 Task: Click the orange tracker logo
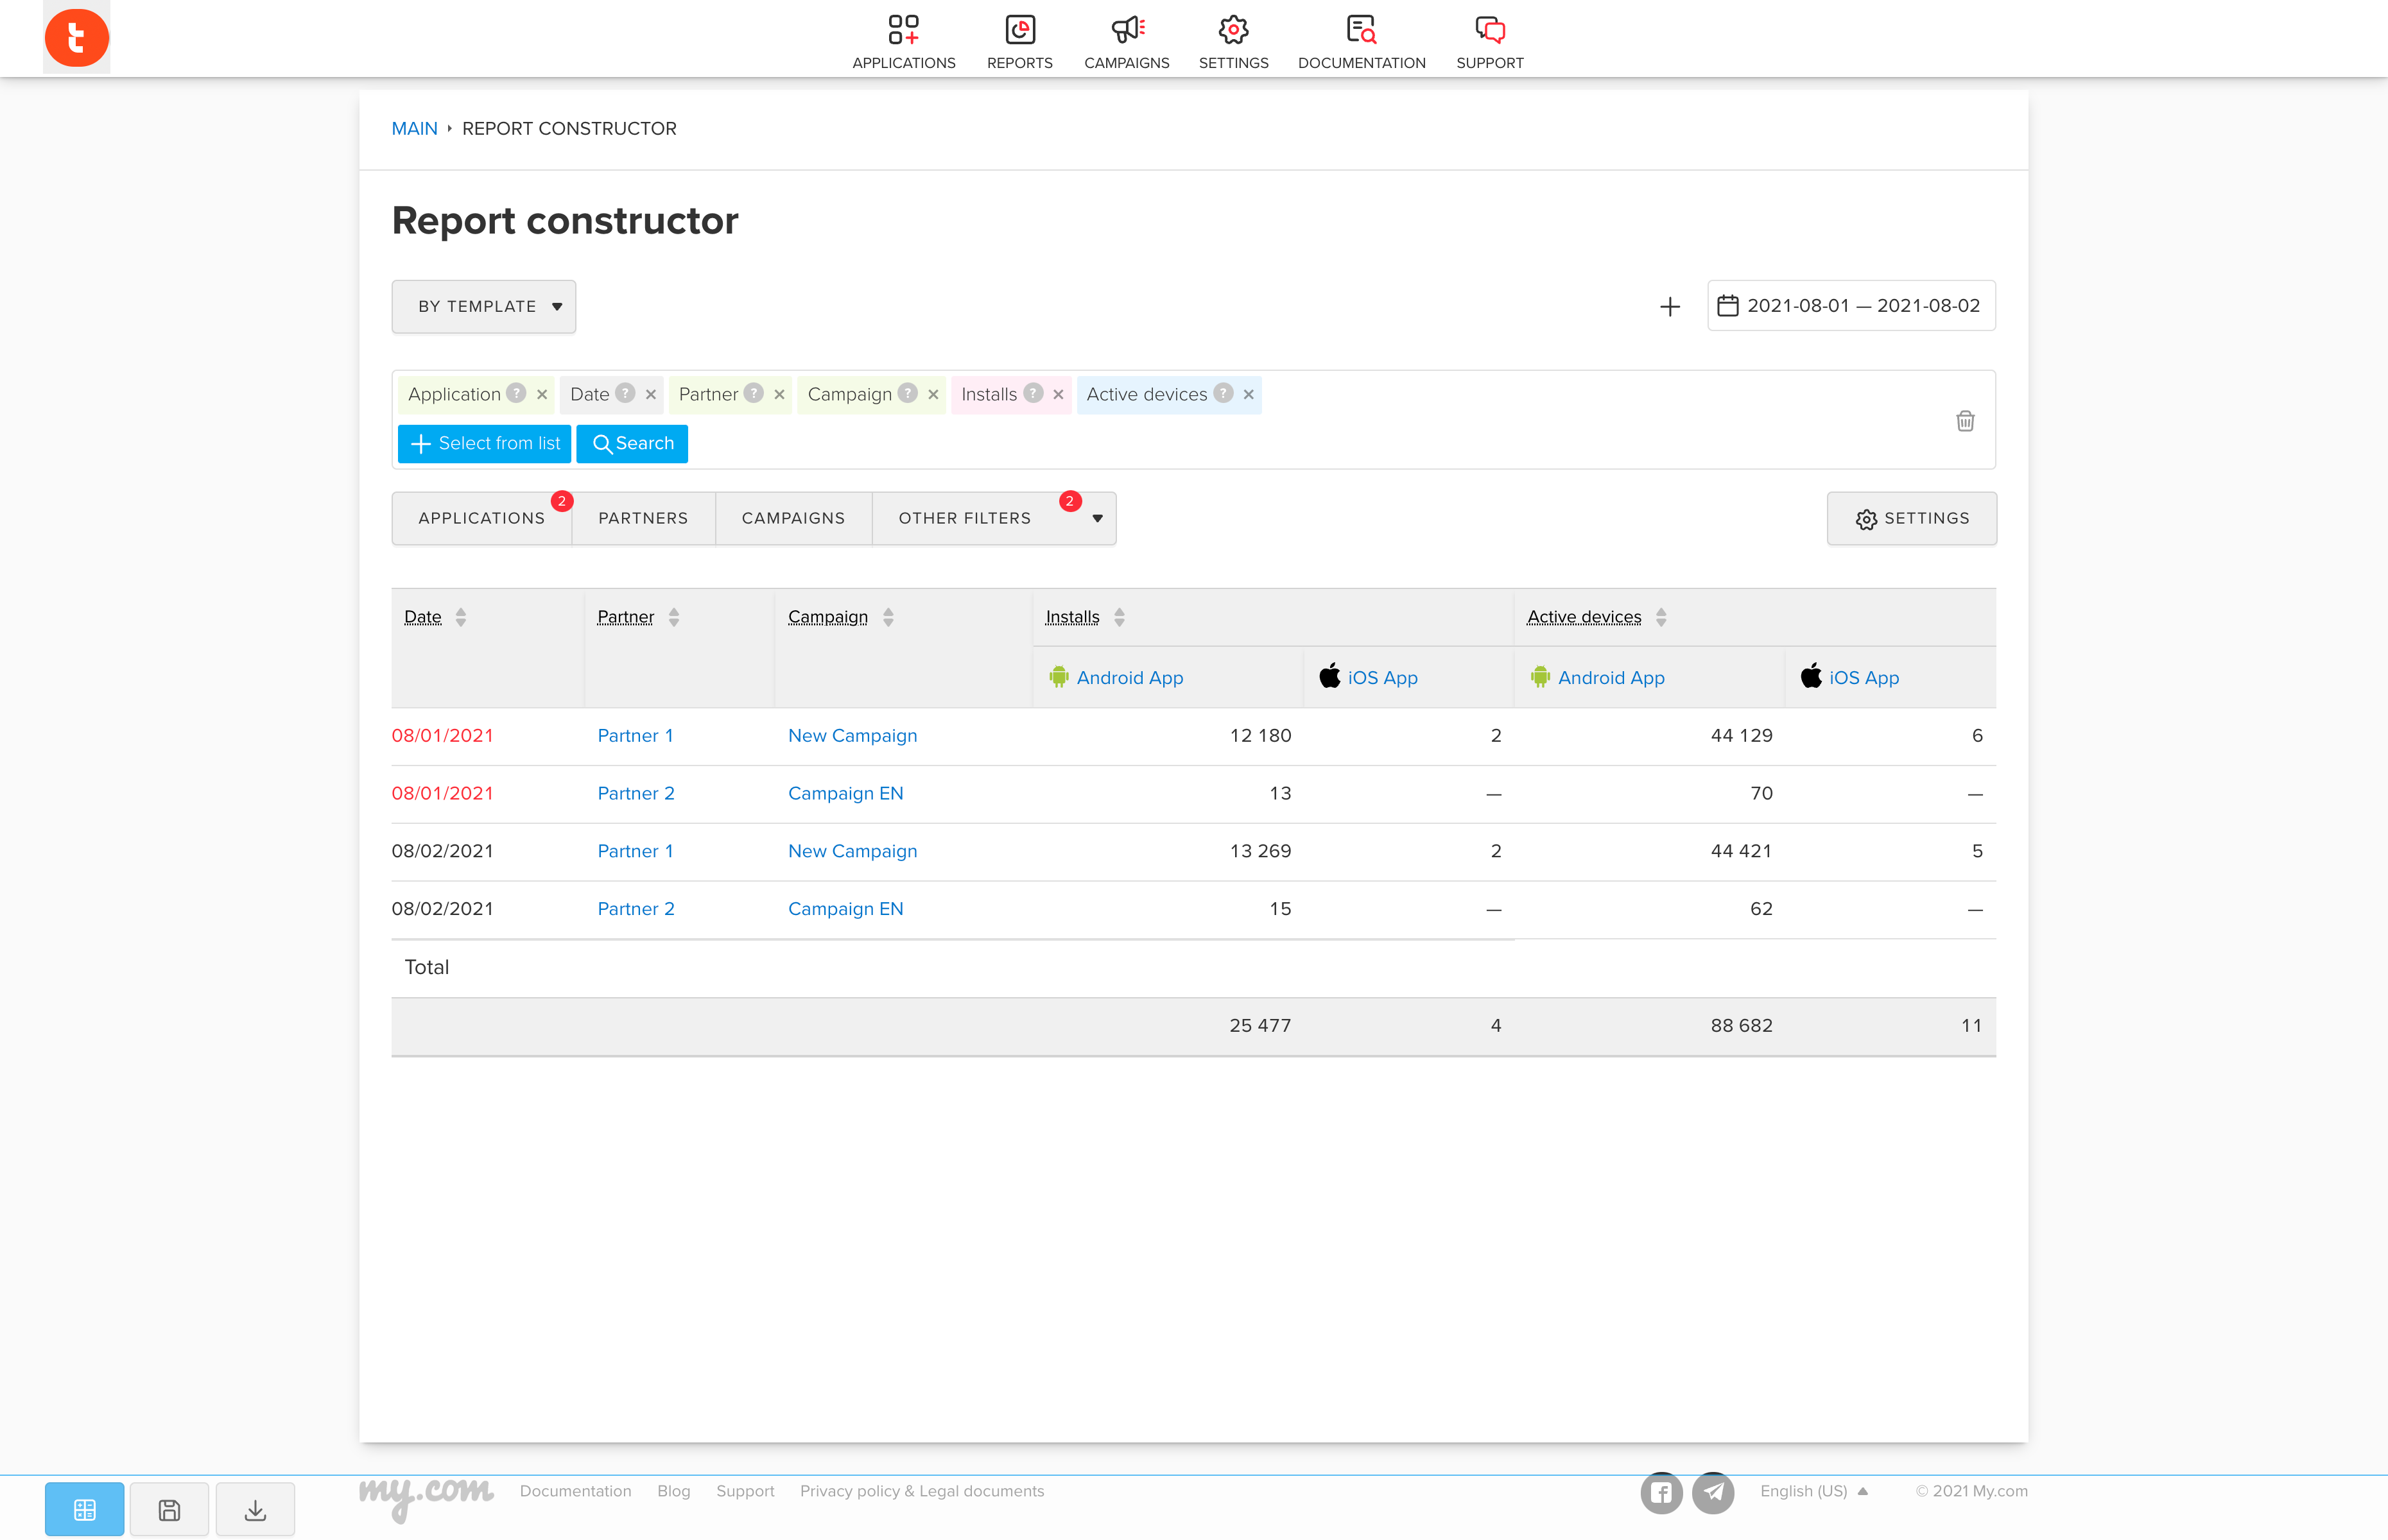(x=77, y=38)
